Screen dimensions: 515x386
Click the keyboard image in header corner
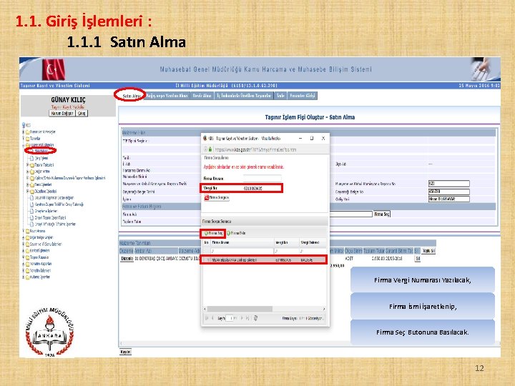click(486, 69)
